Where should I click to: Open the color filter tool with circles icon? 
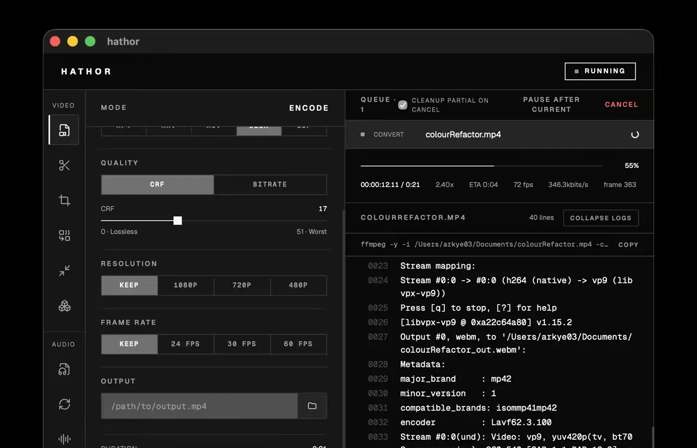tap(64, 306)
